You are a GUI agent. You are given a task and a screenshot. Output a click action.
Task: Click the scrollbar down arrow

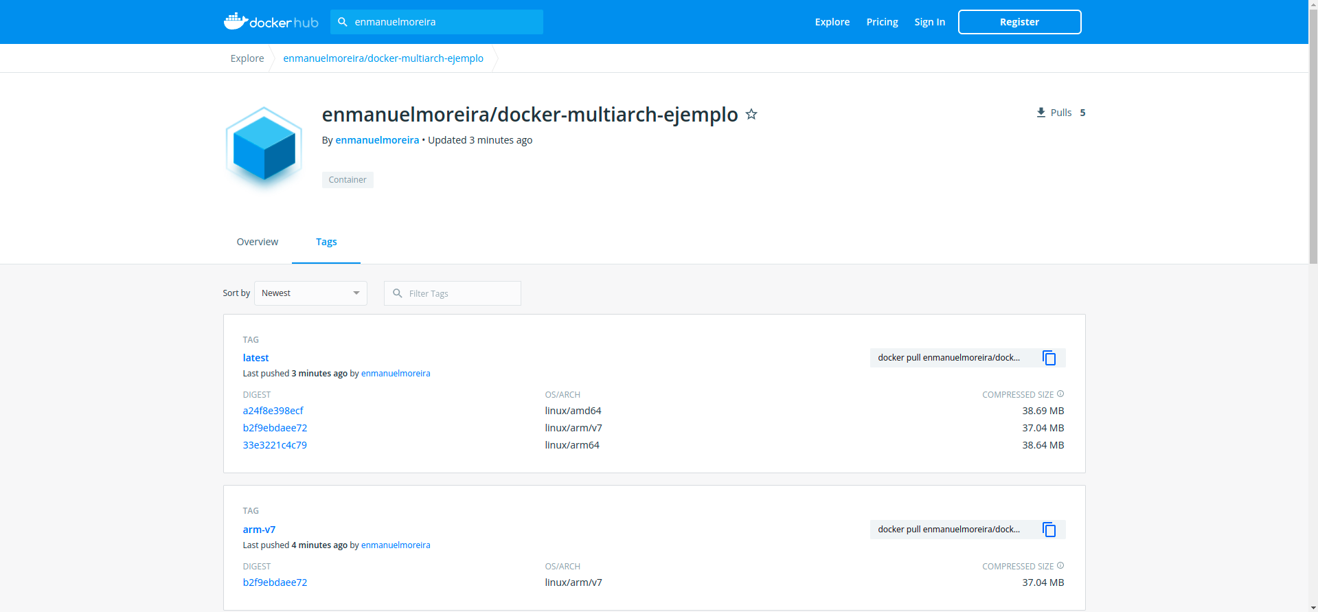[1313, 607]
